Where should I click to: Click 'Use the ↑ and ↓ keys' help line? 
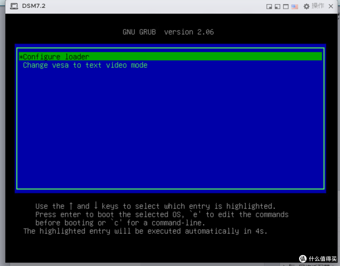coord(156,206)
